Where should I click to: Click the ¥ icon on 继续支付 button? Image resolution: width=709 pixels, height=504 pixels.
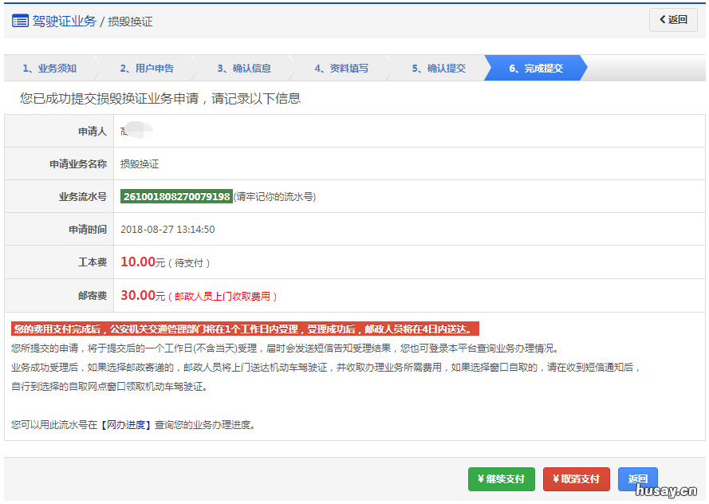click(x=482, y=479)
